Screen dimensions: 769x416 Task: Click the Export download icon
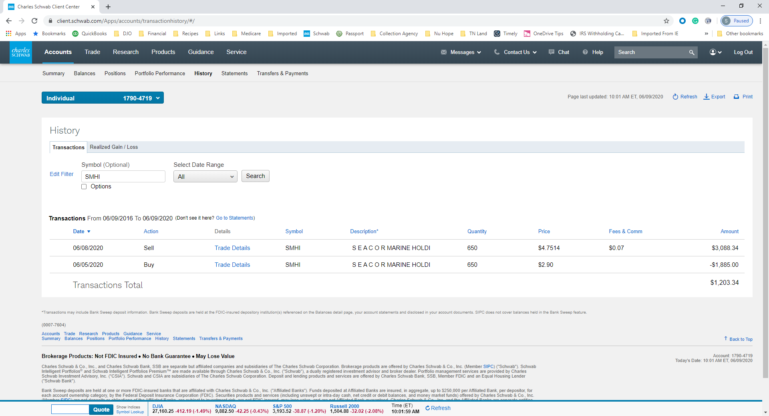(707, 97)
